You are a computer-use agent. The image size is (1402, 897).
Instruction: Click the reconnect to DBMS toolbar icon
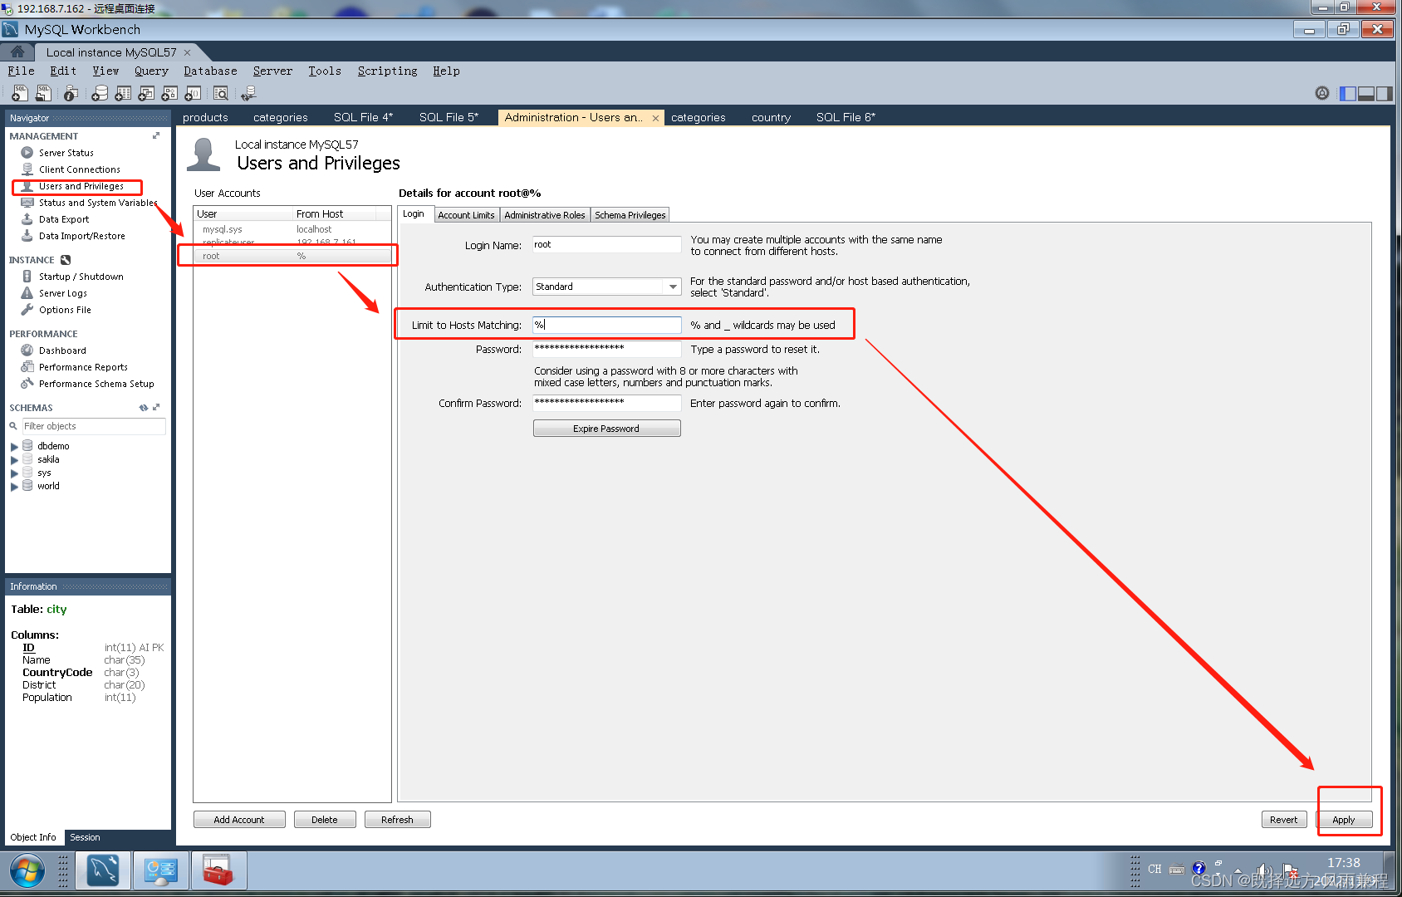(x=248, y=93)
